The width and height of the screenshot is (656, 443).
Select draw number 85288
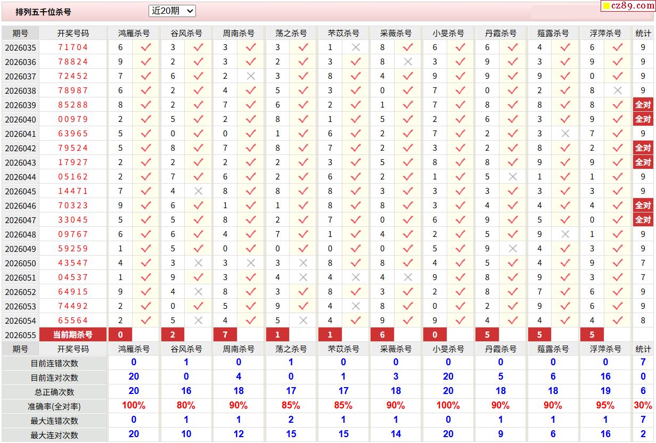(73, 105)
